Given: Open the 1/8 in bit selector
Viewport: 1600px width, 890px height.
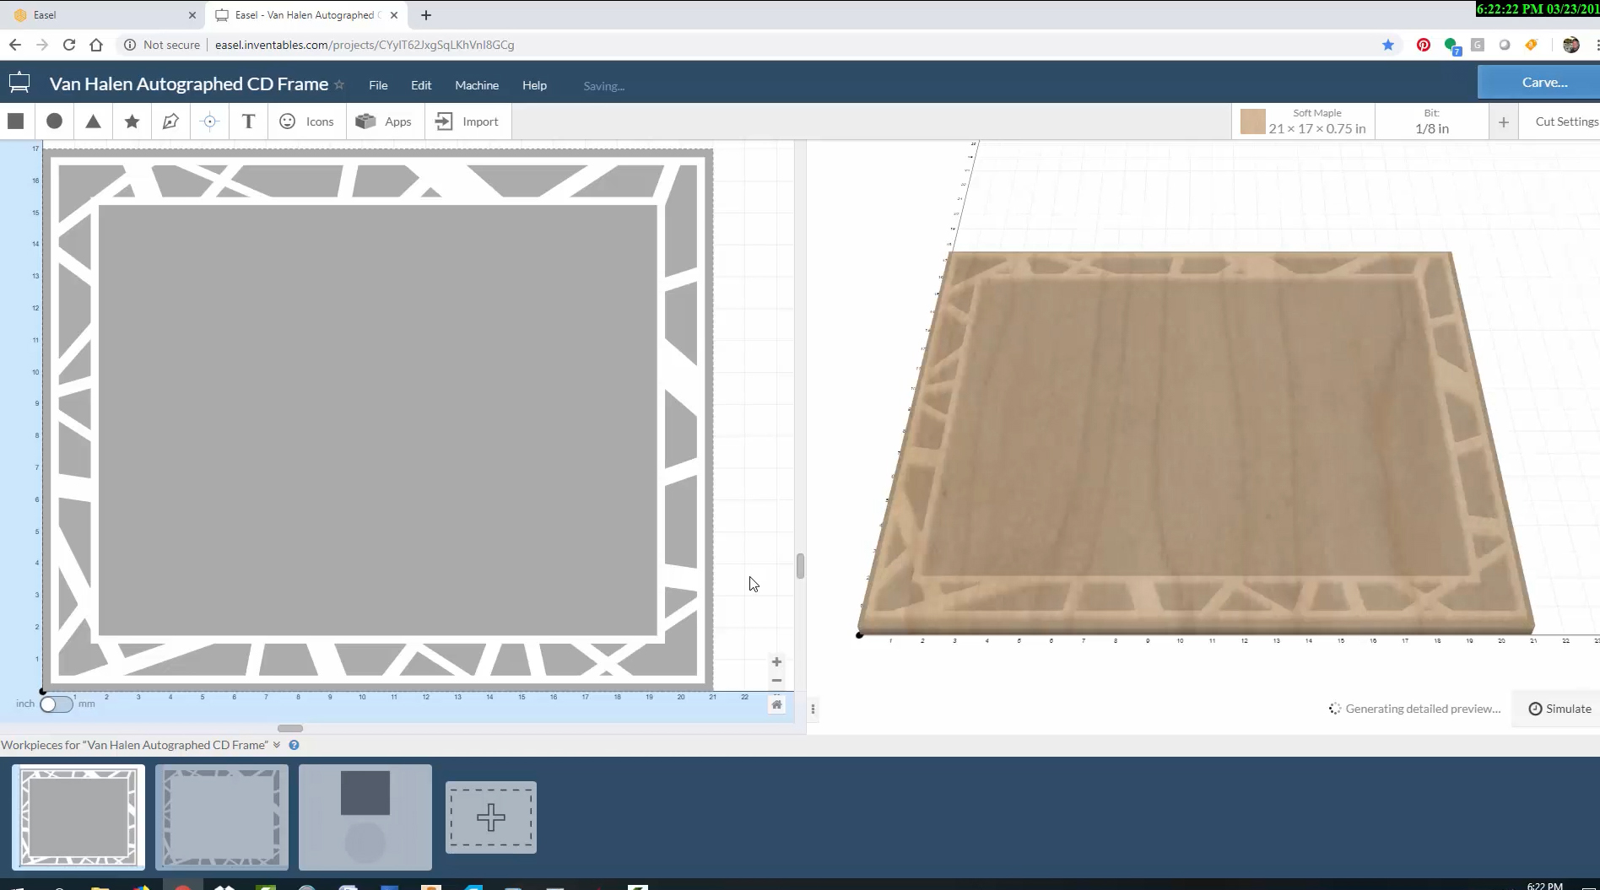Looking at the screenshot, I should pos(1432,121).
